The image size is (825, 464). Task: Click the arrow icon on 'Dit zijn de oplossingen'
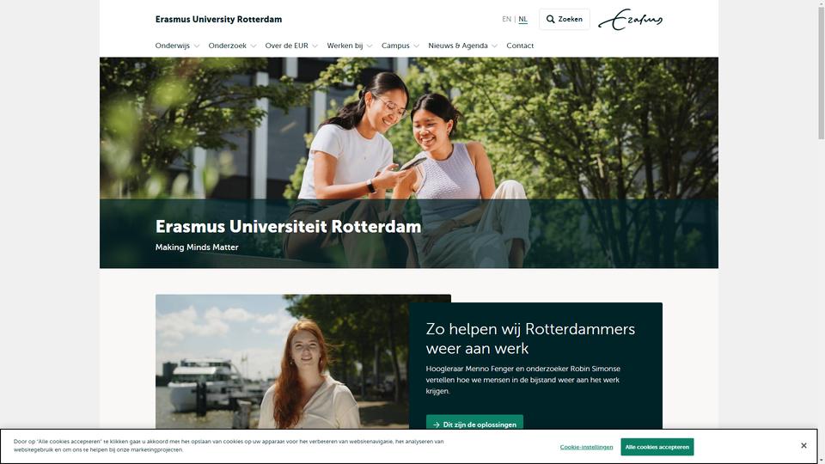(x=437, y=424)
